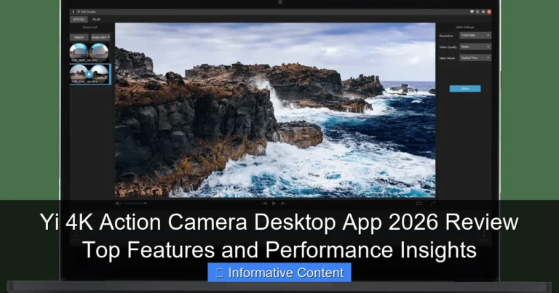Open the Single stitch dropdown
The image size is (559, 293).
100,37
